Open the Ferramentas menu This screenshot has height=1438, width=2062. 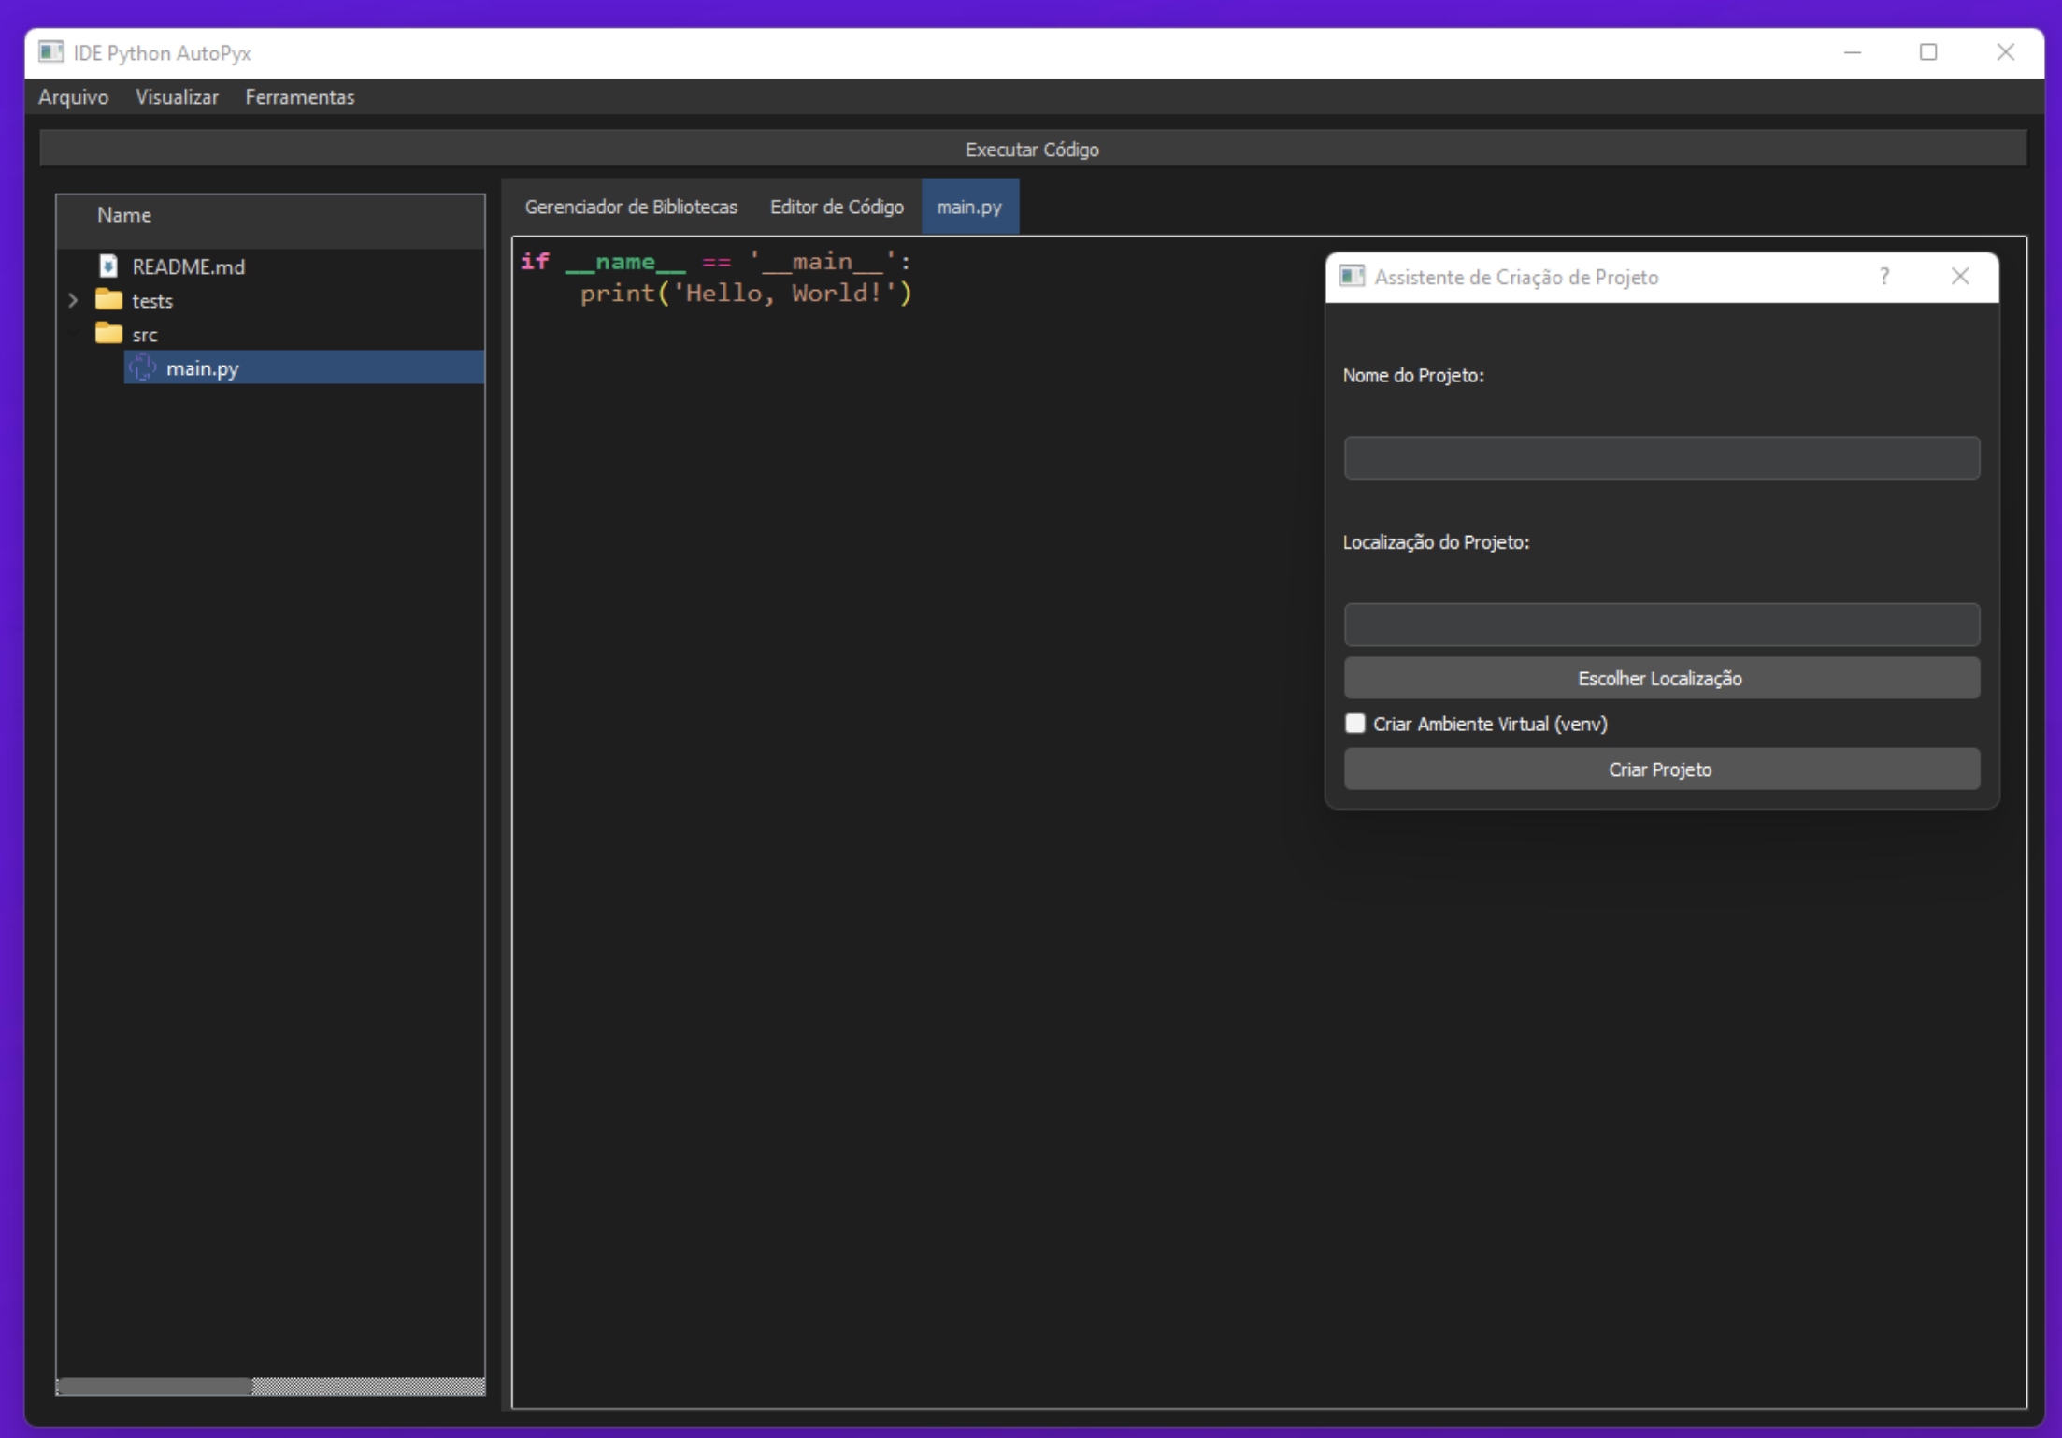[x=299, y=97]
